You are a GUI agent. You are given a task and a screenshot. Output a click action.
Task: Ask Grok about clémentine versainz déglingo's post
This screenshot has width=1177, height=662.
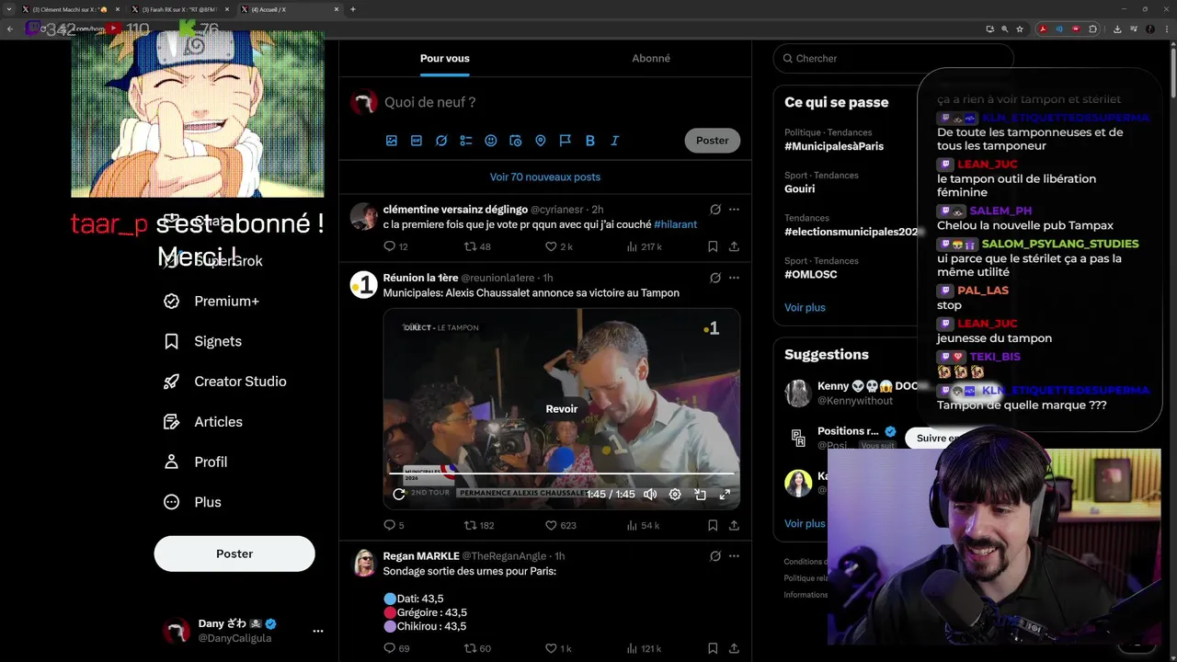[714, 210]
